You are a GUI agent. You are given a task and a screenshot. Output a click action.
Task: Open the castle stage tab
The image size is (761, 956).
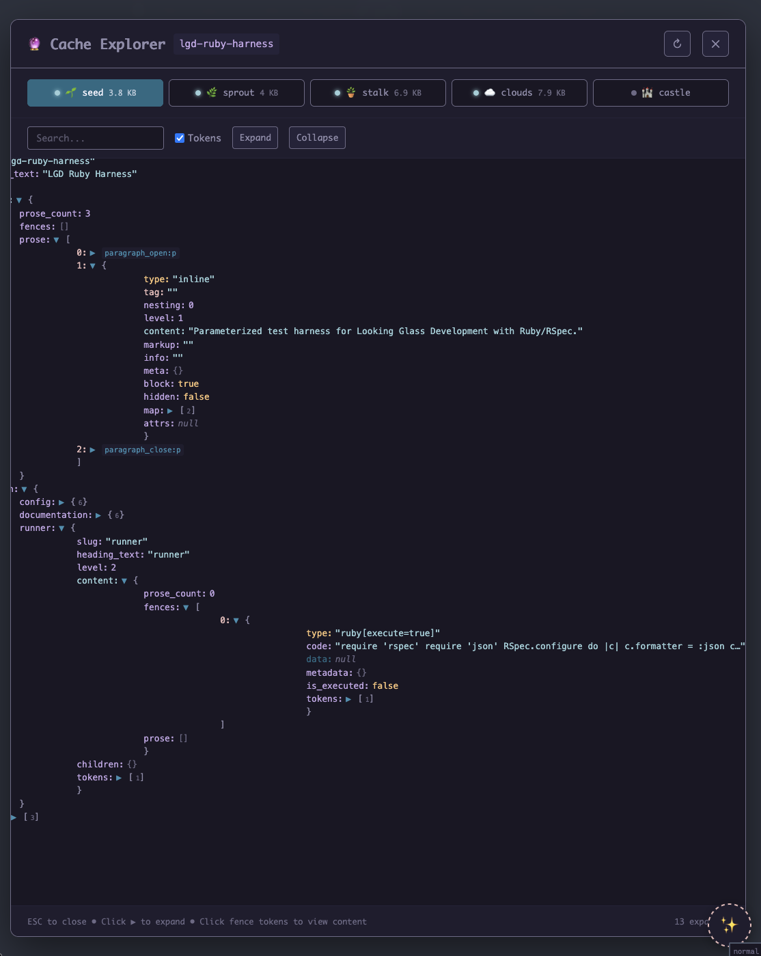pos(661,93)
